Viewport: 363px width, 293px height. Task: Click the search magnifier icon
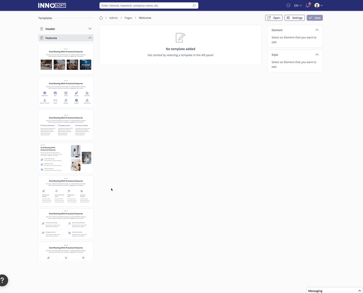tap(194, 6)
